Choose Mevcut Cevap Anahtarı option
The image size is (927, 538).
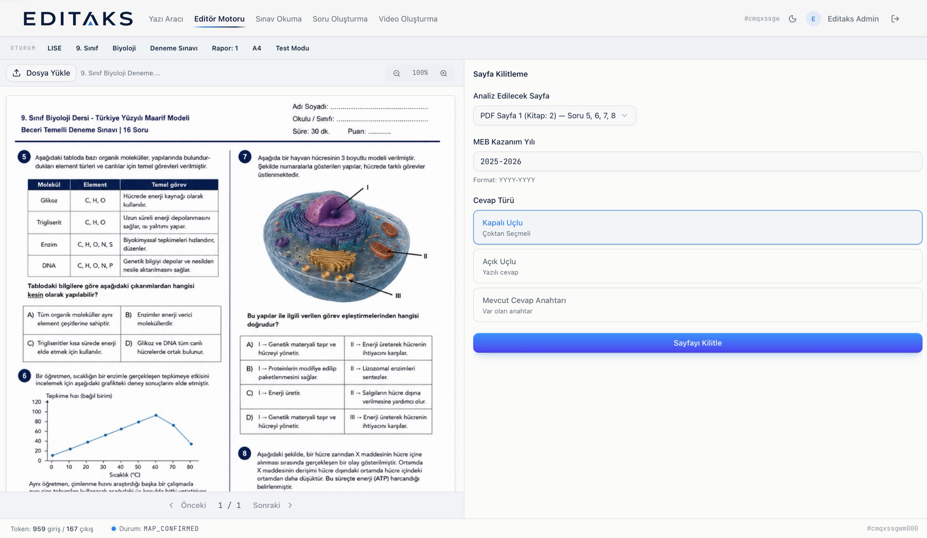(x=698, y=305)
